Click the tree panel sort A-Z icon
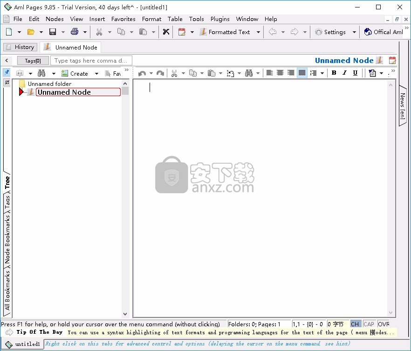The image size is (411, 351). (20, 73)
